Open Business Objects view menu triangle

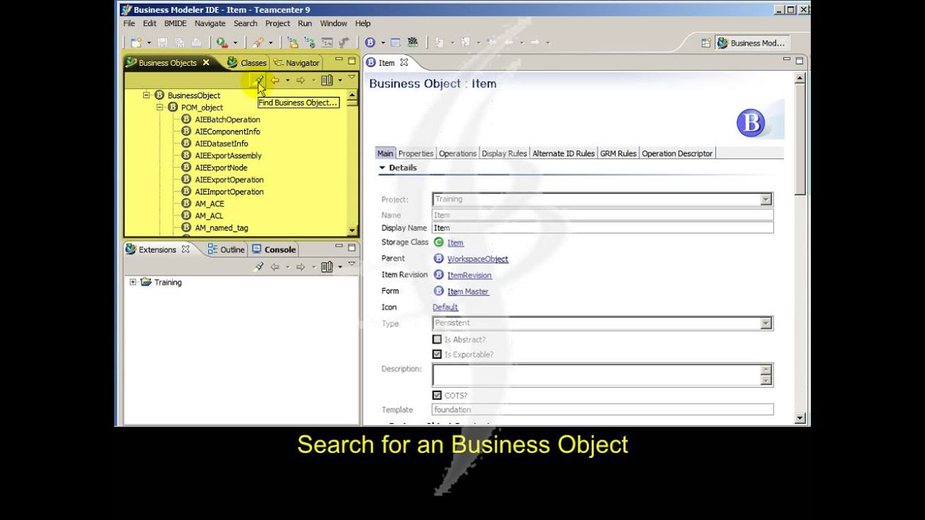click(351, 77)
